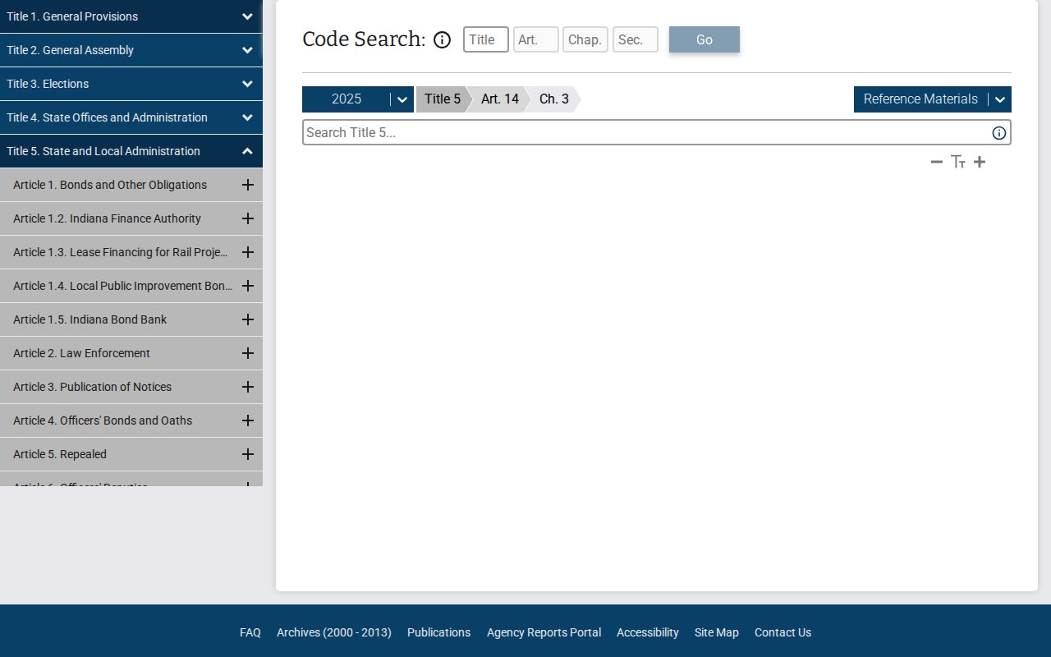1051x657 pixels.
Task: Open the Agency Reports Portal link
Action: (544, 632)
